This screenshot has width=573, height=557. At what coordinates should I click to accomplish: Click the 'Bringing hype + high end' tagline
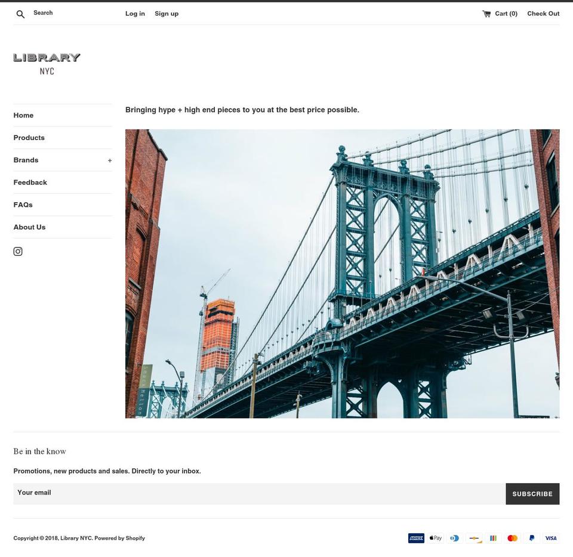(x=242, y=110)
